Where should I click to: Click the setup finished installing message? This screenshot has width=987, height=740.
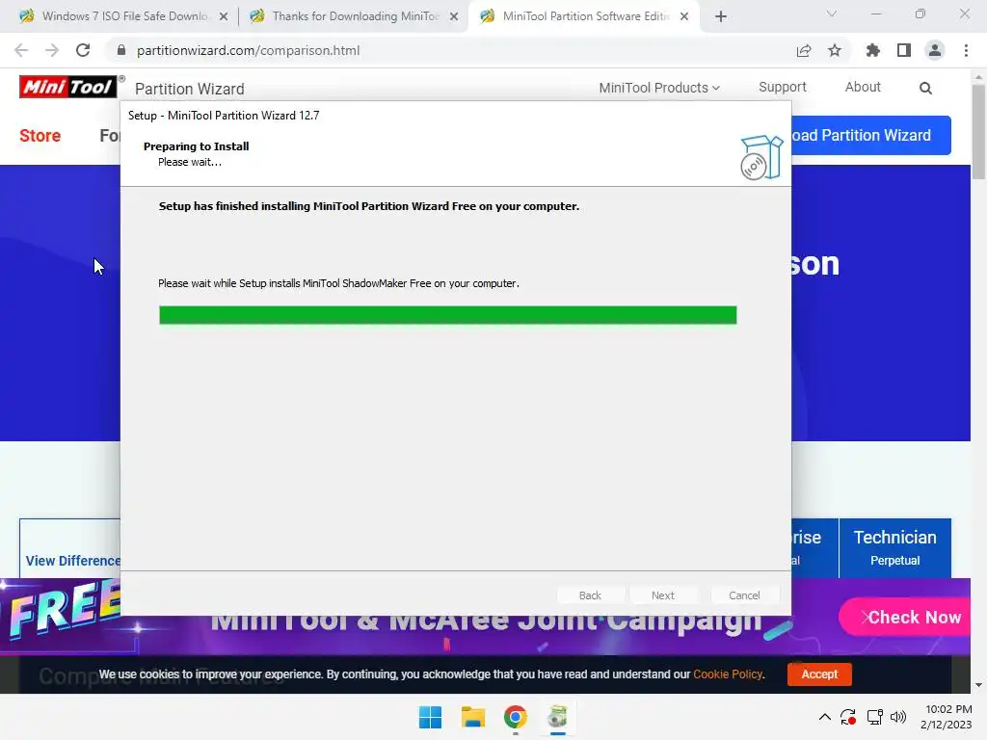(x=369, y=206)
